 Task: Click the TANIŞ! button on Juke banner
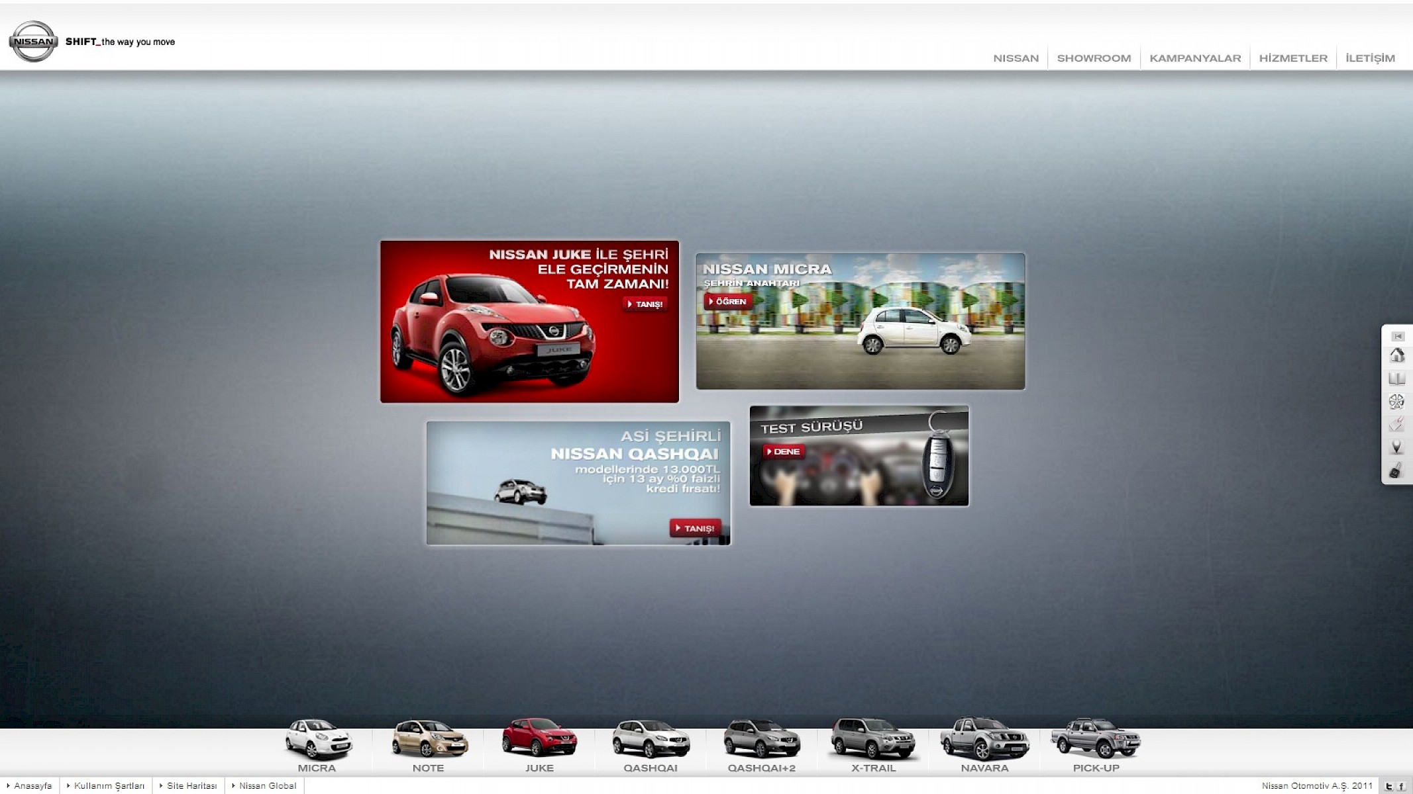[x=645, y=304]
